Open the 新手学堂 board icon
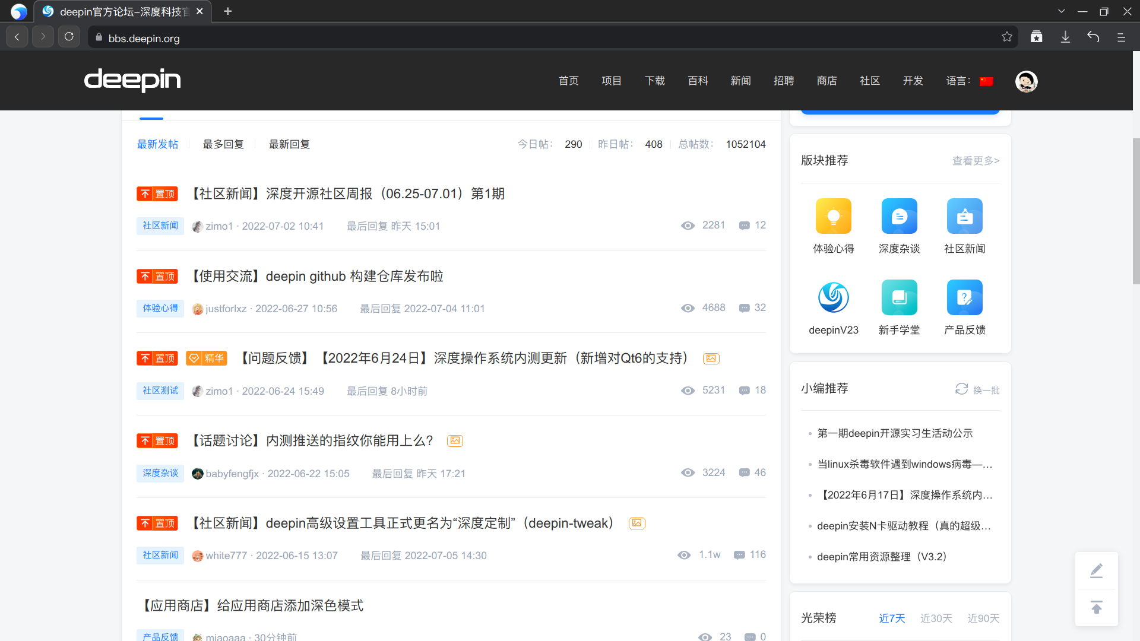The image size is (1140, 641). [899, 297]
